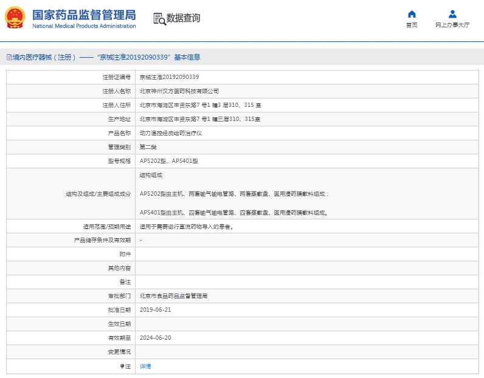Click the 网上办事大厅 label
The width and height of the screenshot is (484, 378).
click(452, 25)
